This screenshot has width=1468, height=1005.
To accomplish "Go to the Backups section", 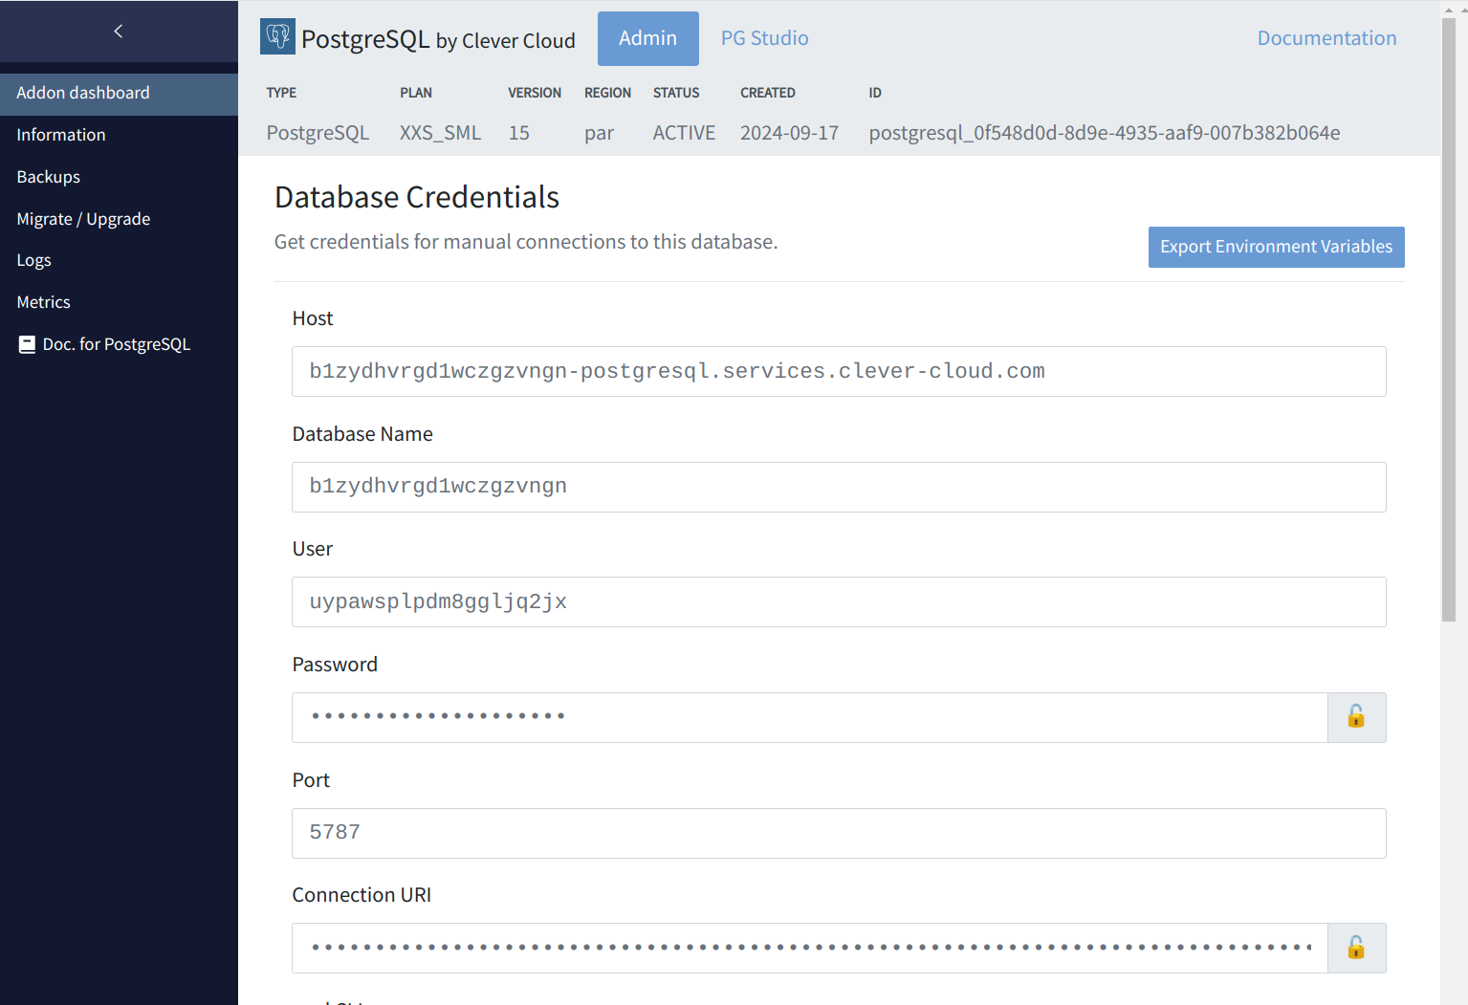I will pos(48,176).
